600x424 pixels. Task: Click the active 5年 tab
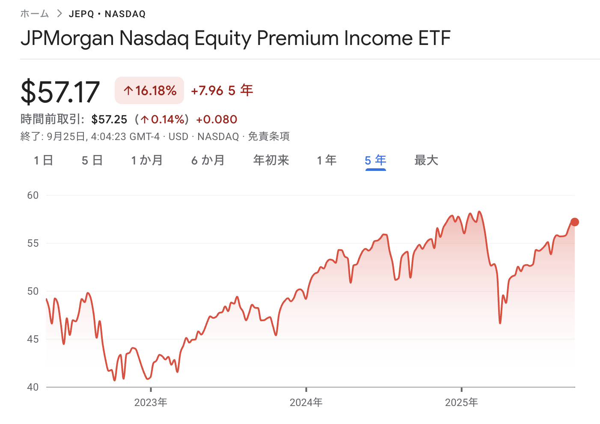coord(375,161)
